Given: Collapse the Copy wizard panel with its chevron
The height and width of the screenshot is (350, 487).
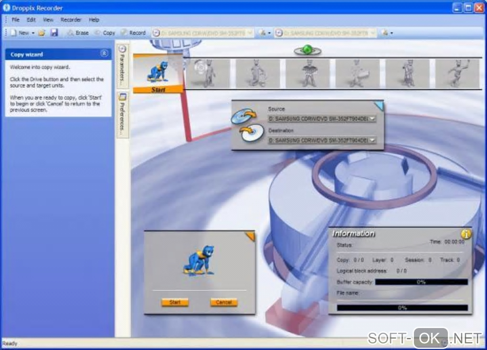Looking at the screenshot, I should click(x=104, y=54).
